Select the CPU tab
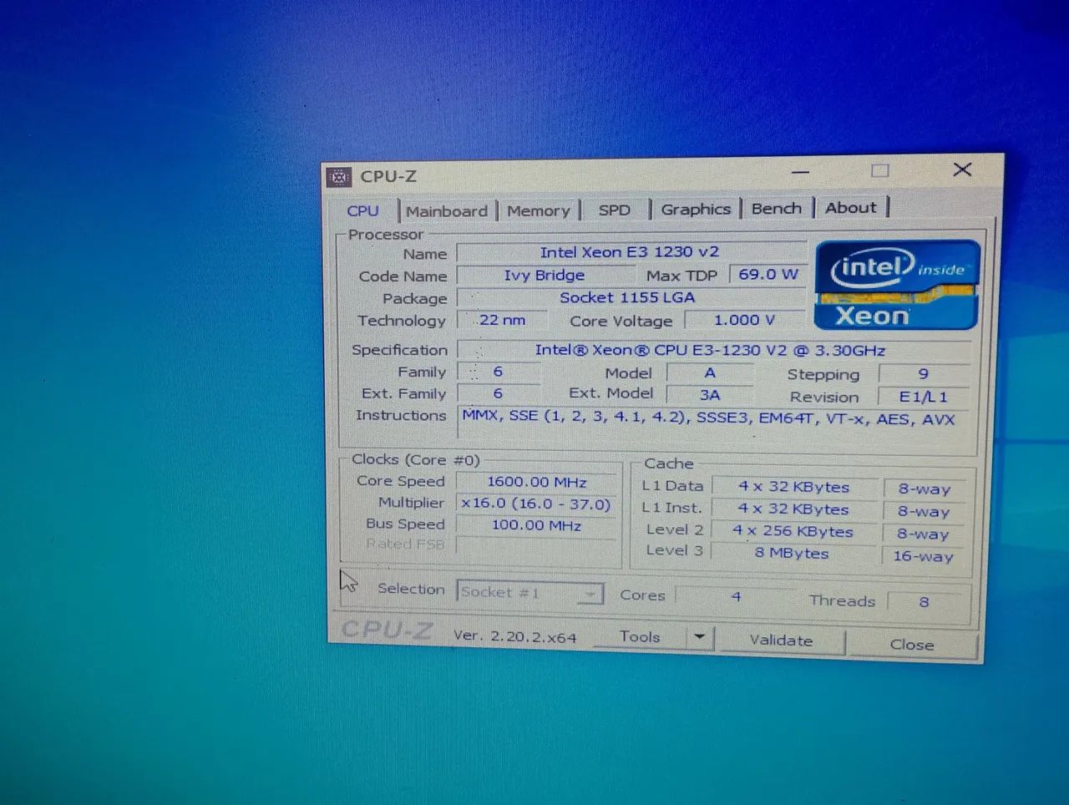The height and width of the screenshot is (805, 1069). [x=363, y=211]
